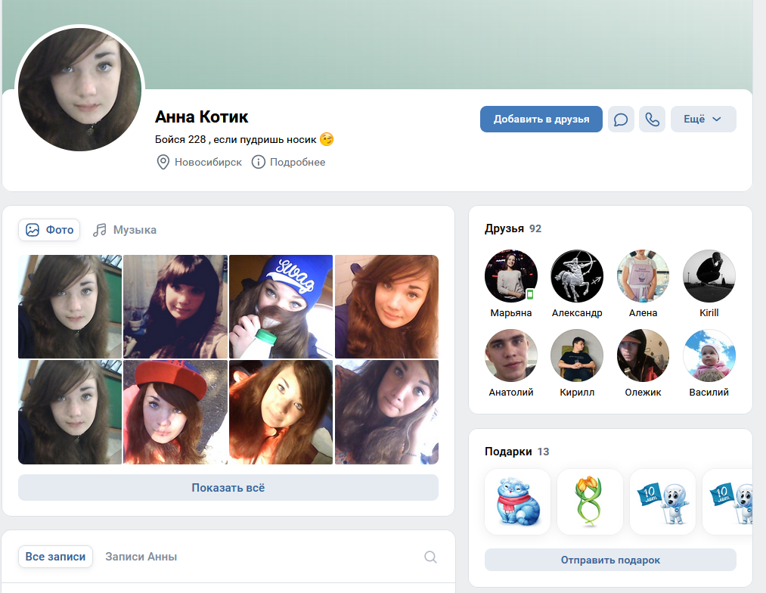Open the Друзья 92 friends list
The image size is (766, 593).
tap(513, 228)
